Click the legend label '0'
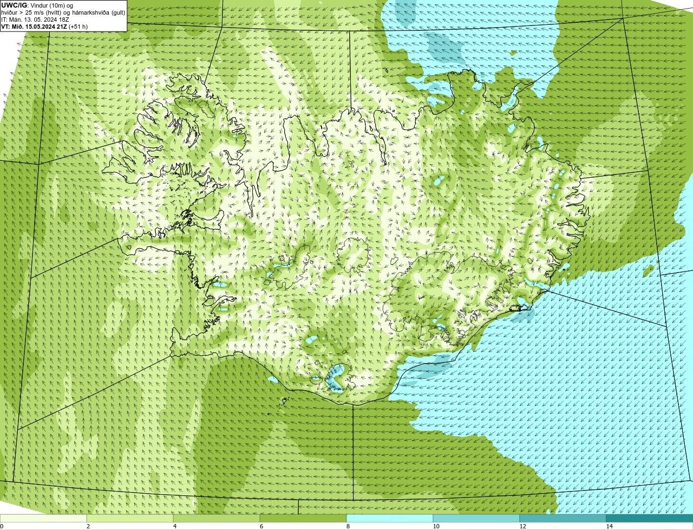Screen dimensions: 693x530 (x=2, y=526)
